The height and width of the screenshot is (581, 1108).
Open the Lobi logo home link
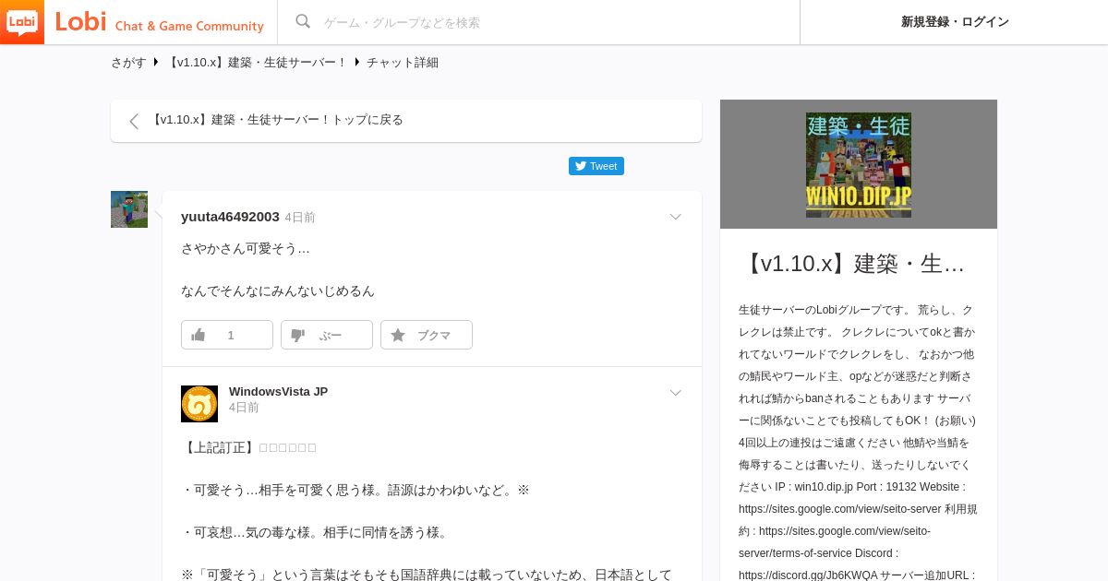pyautogui.click(x=134, y=22)
